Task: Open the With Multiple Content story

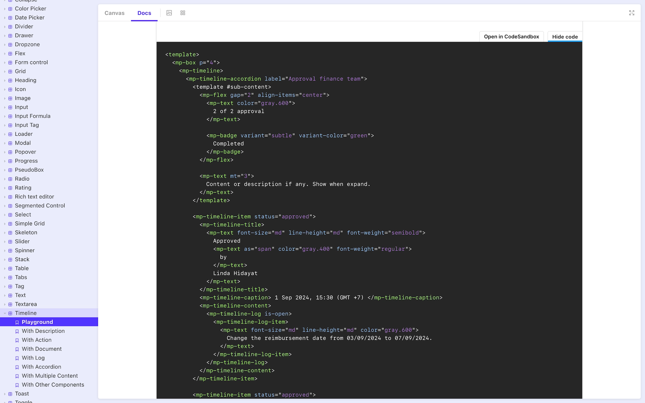Action: tap(50, 376)
